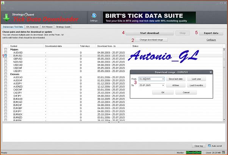Open the Strategy Quant tab
Viewport: 228px width, 155px height.
point(63,27)
